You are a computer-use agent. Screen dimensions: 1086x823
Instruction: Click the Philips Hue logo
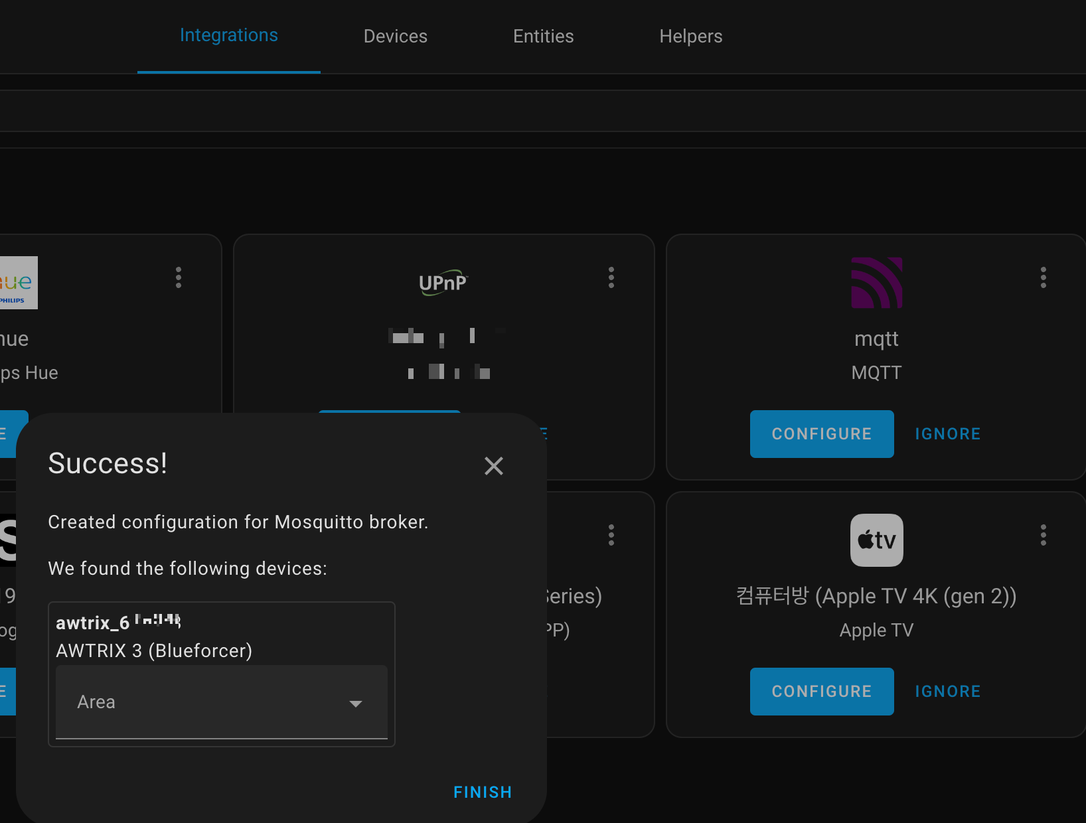19,283
